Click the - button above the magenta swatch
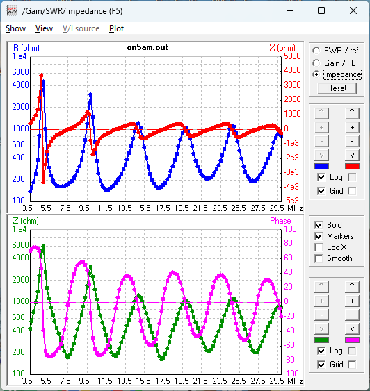This screenshot has width=370, height=391. 352,315
